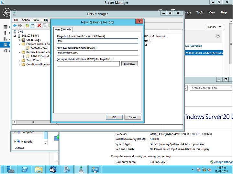Expand the Conditional Forwarders node
Screen dimensions: 233x174
click(x=19, y=65)
